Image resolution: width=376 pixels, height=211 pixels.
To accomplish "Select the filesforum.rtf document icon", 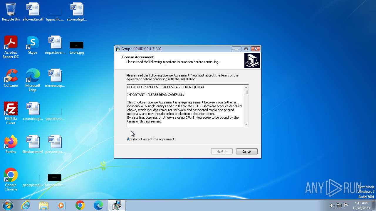I will coord(33,144).
